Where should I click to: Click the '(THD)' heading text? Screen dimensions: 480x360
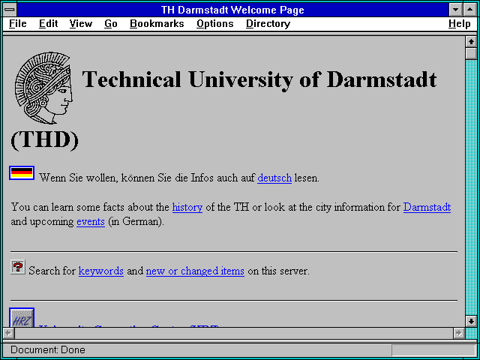45,140
